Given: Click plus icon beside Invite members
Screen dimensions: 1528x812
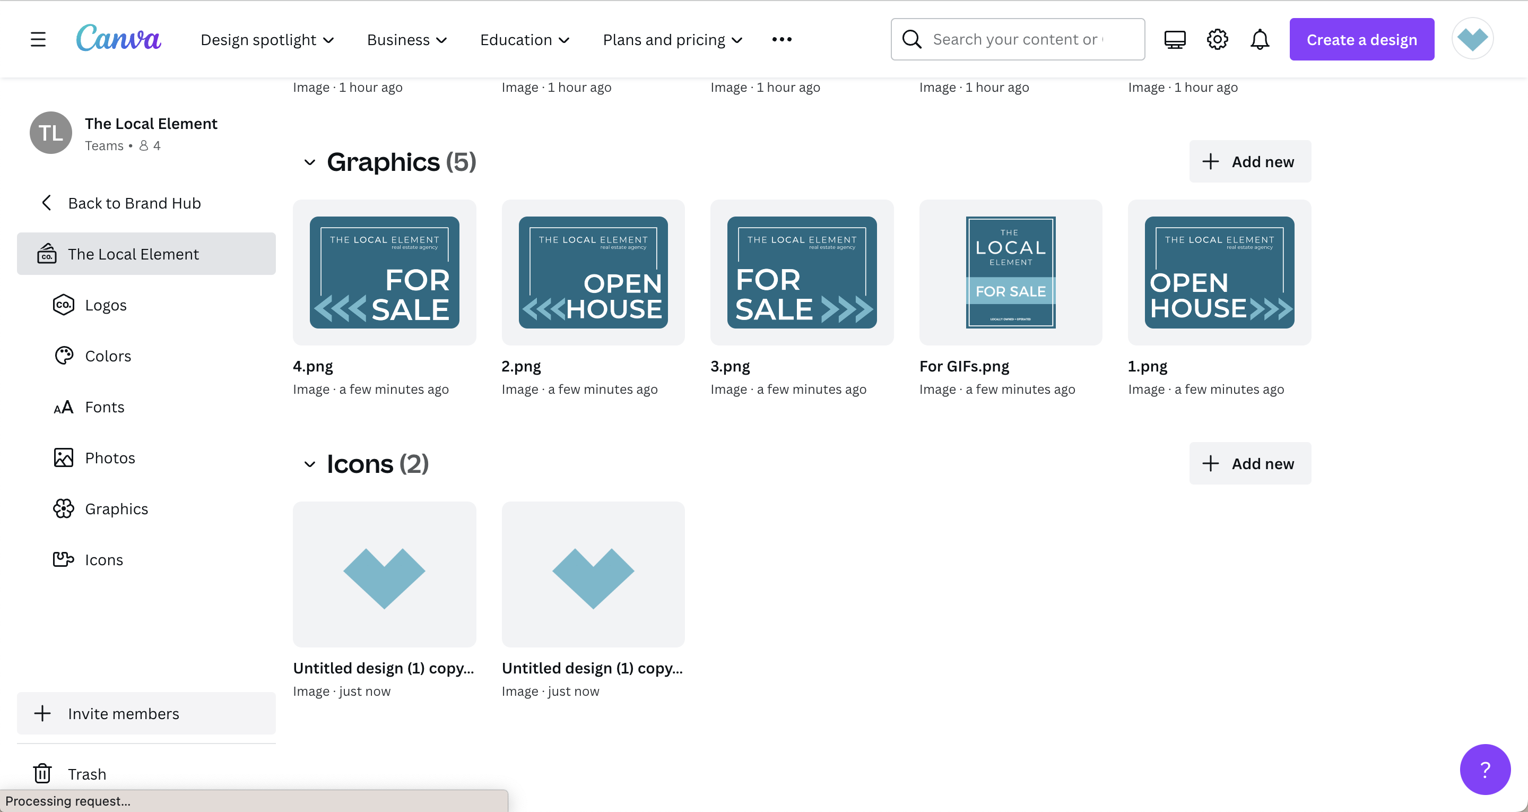Looking at the screenshot, I should pyautogui.click(x=42, y=713).
